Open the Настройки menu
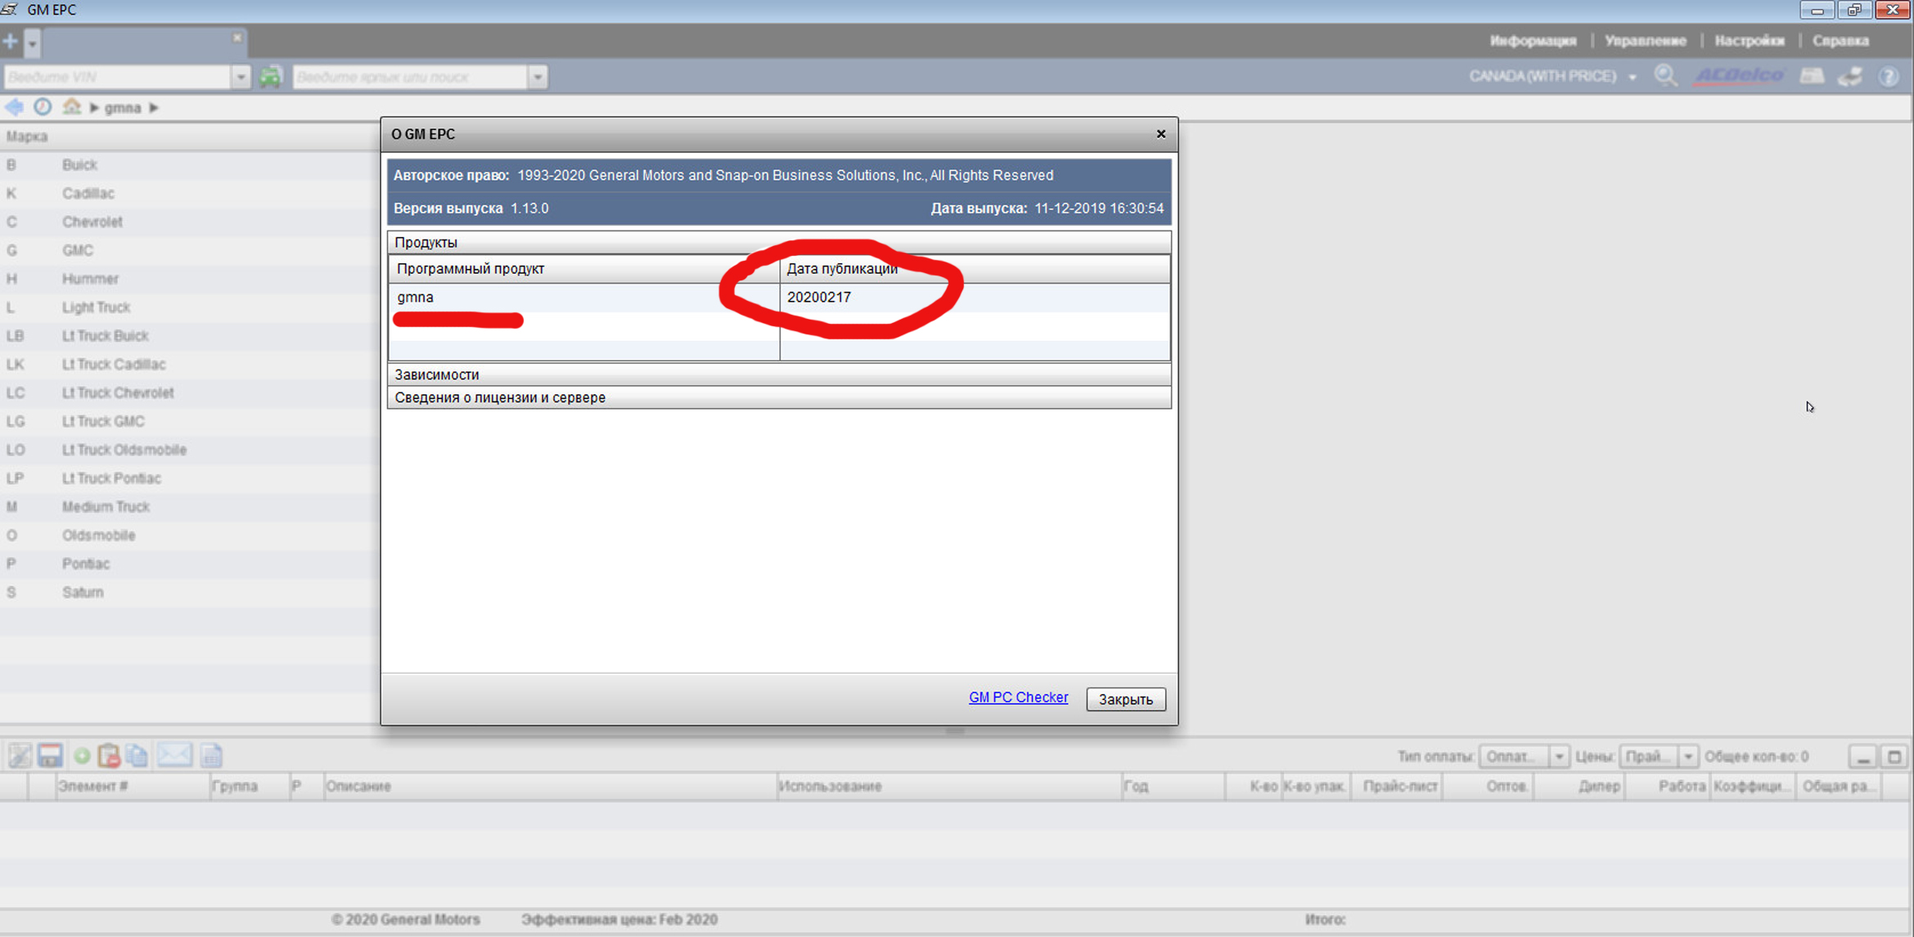Viewport: 1914px width, 937px height. (x=1750, y=40)
